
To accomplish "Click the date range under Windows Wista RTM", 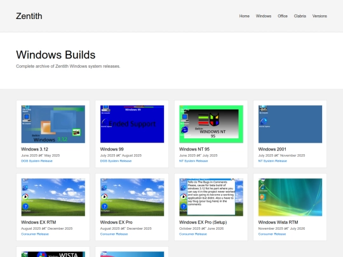I will [281, 228].
